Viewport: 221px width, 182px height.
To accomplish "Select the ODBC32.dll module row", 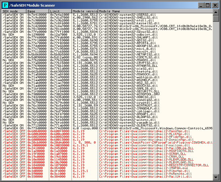I will [107, 97].
